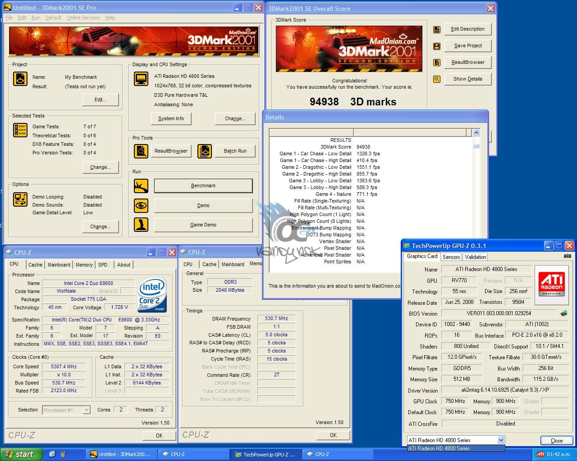Click the Project icon in 3DMark
Screen dimensions: 577x461
click(x=20, y=79)
